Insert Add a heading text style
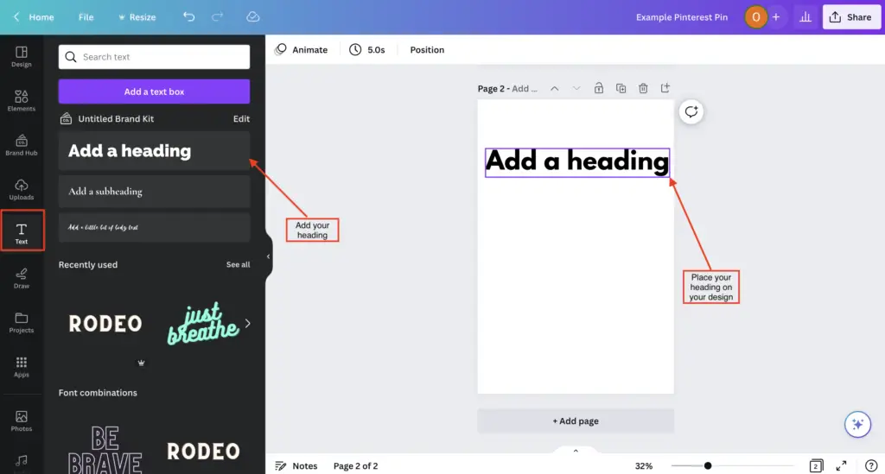 (154, 150)
